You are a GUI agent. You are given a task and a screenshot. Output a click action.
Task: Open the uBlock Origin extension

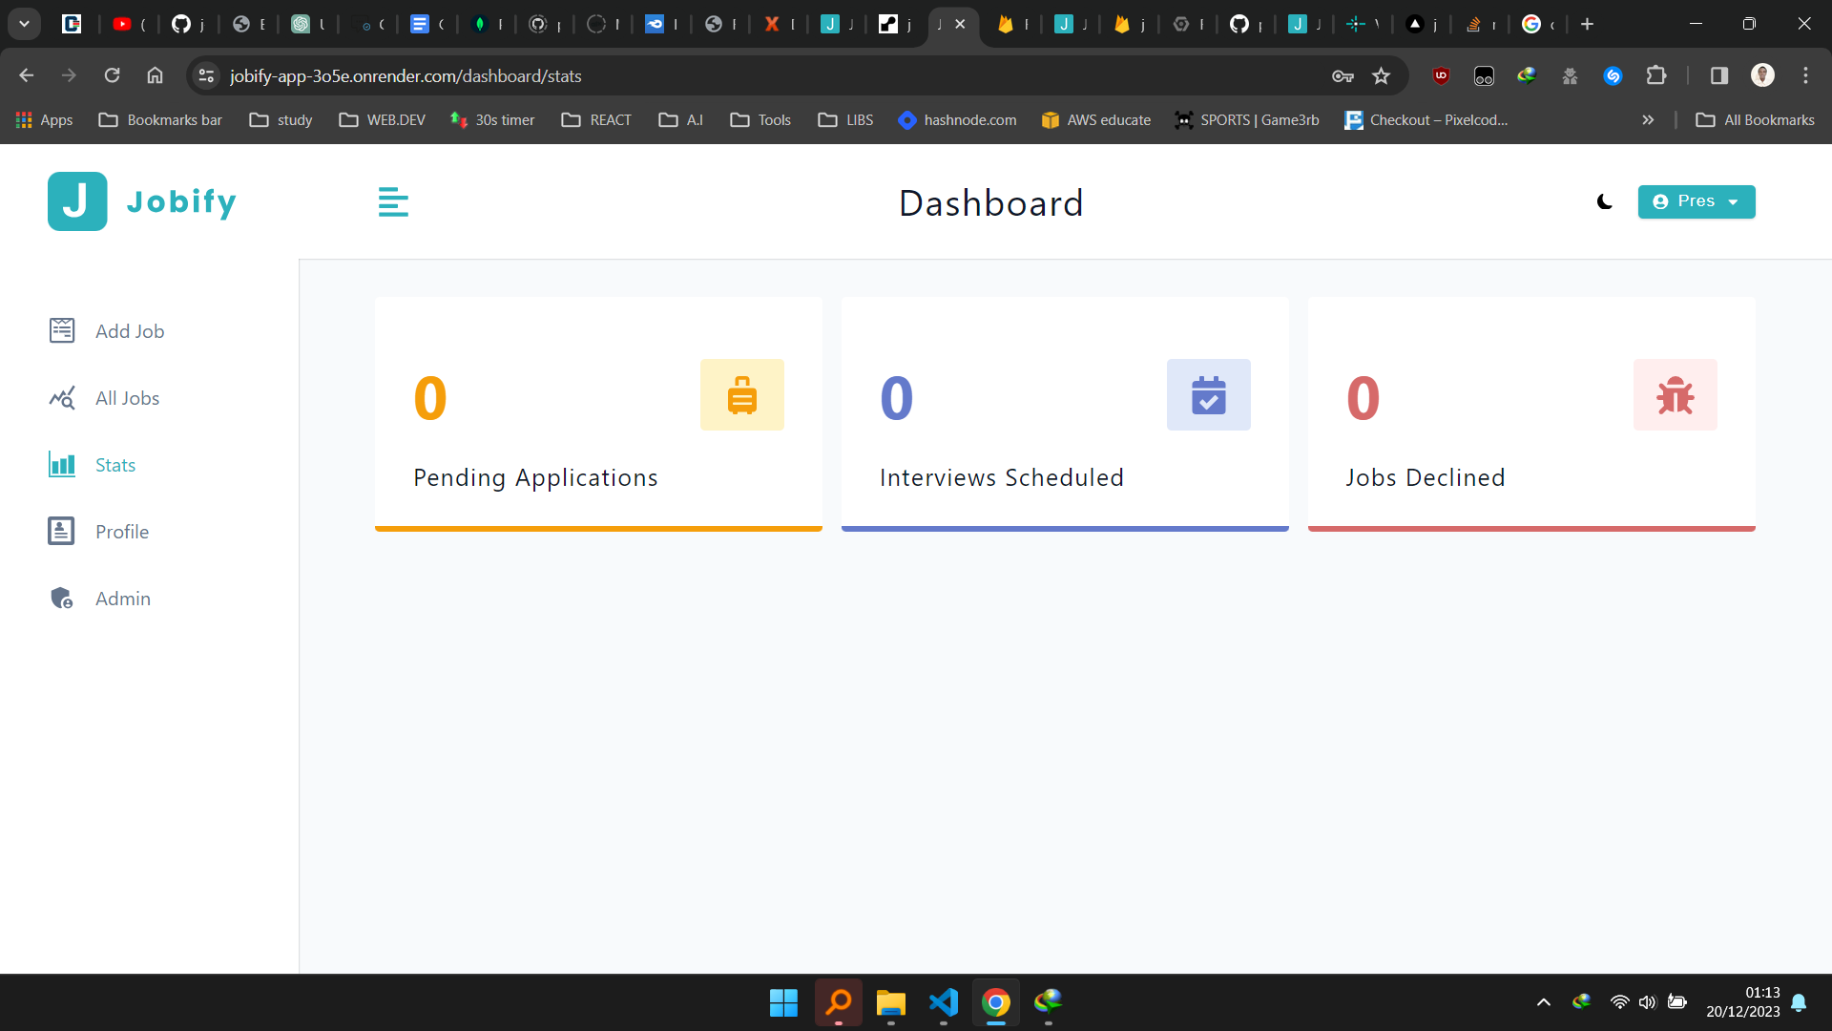click(x=1441, y=76)
